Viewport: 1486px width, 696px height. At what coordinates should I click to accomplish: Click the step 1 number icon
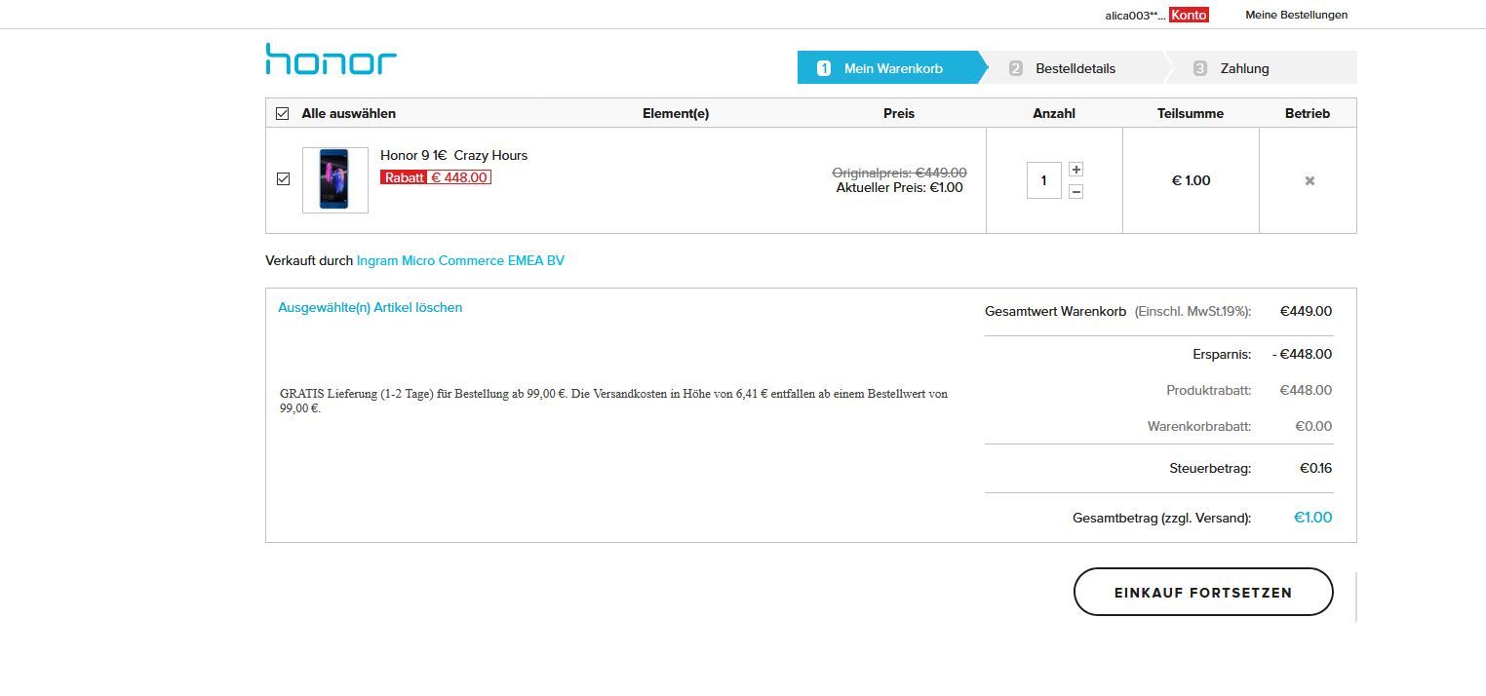pos(824,68)
